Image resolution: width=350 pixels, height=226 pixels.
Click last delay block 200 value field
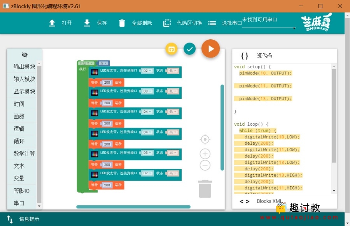pyautogui.click(x=107, y=185)
